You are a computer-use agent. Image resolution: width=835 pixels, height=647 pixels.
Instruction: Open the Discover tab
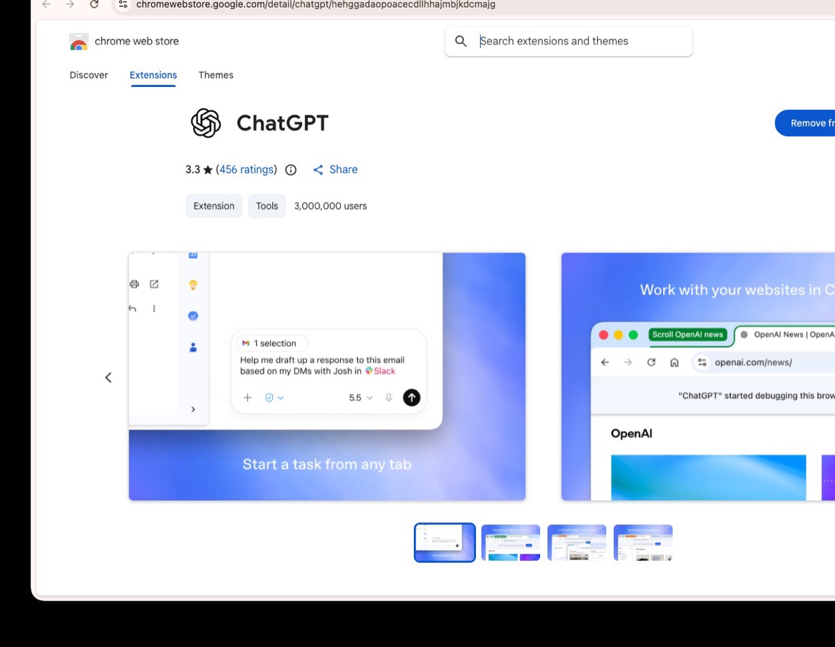click(89, 75)
